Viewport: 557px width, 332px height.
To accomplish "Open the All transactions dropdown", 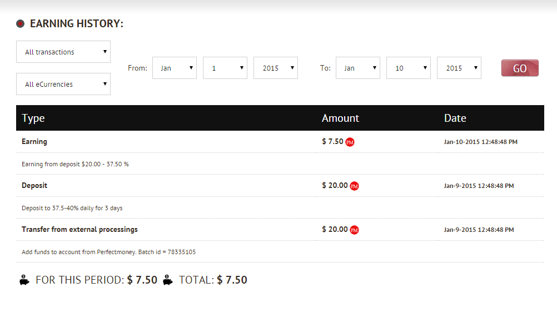I will [x=63, y=52].
